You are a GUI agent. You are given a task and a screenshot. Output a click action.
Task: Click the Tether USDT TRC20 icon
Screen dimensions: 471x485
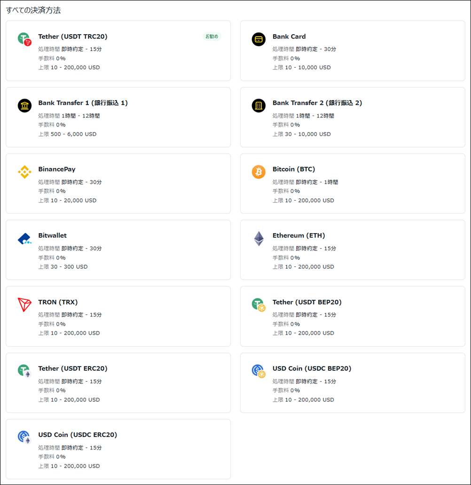click(24, 39)
